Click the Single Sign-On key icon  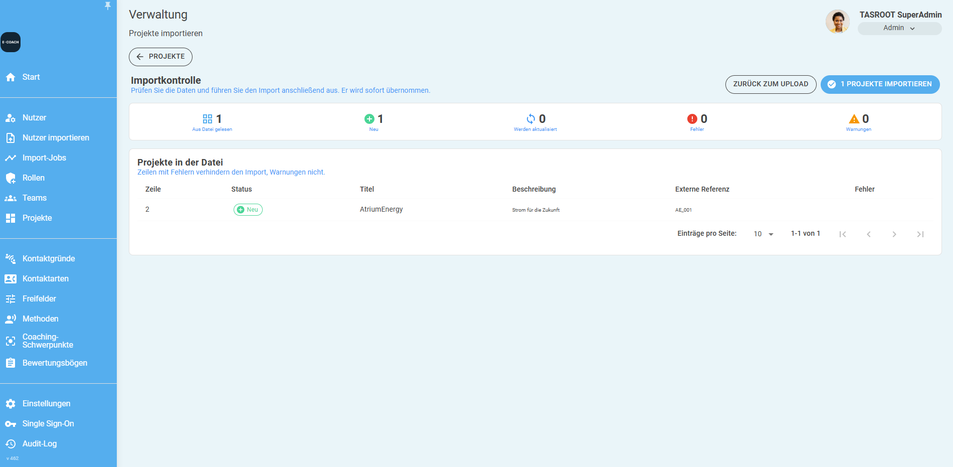coord(11,424)
